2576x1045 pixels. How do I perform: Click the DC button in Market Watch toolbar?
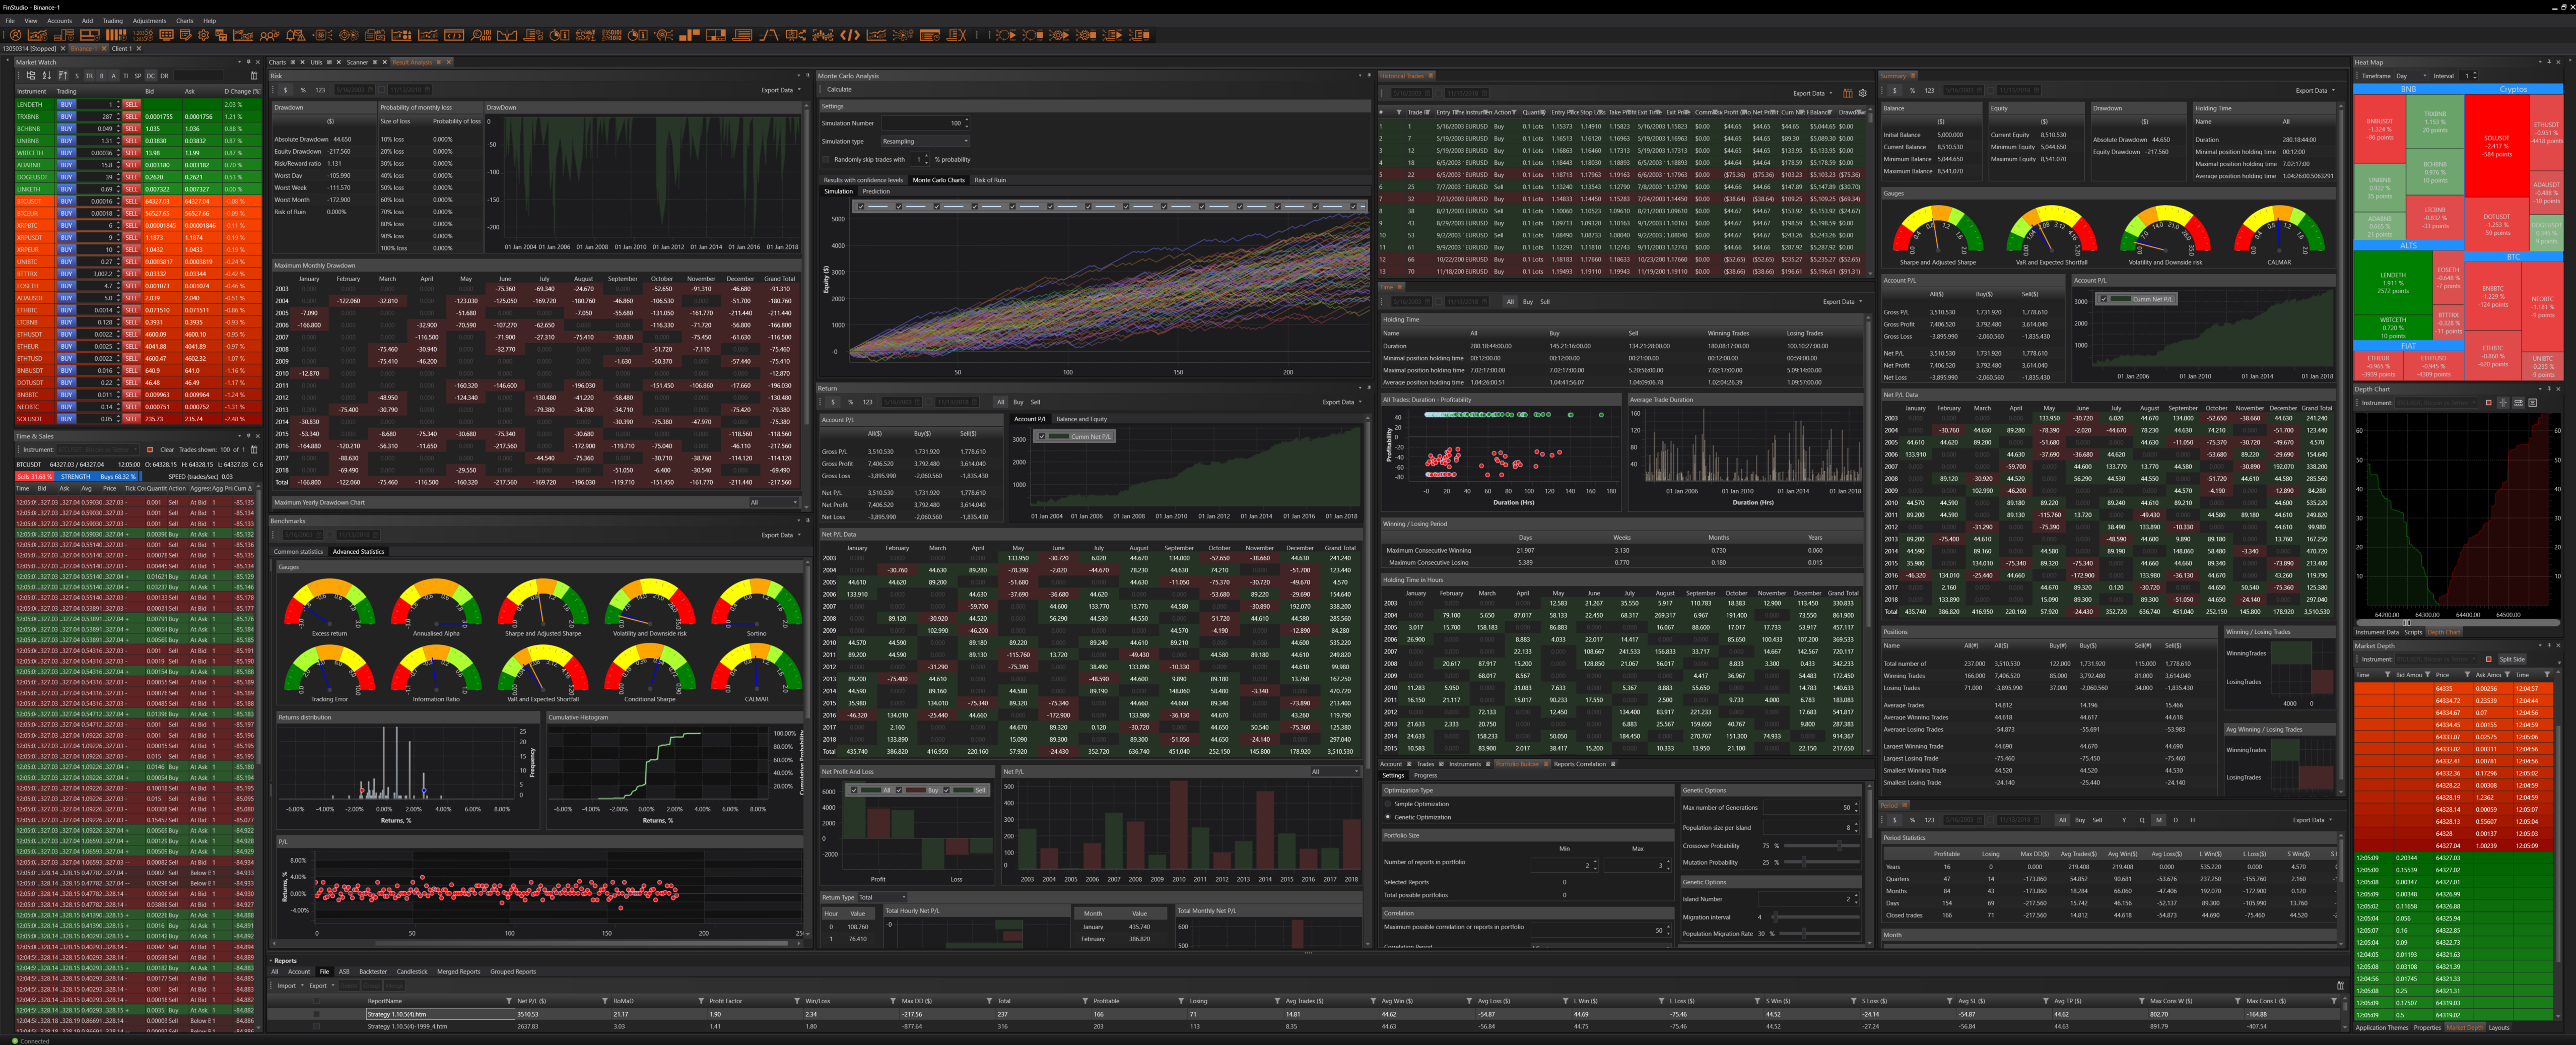click(151, 76)
